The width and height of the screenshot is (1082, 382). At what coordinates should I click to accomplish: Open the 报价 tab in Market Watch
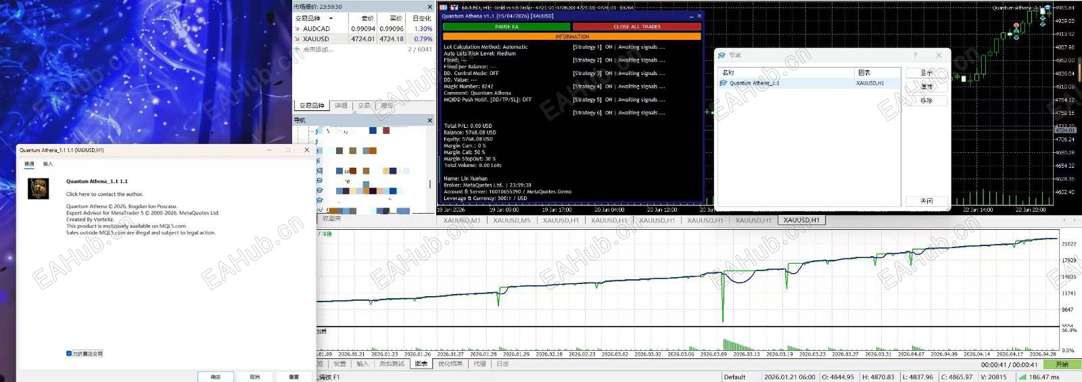pos(387,106)
